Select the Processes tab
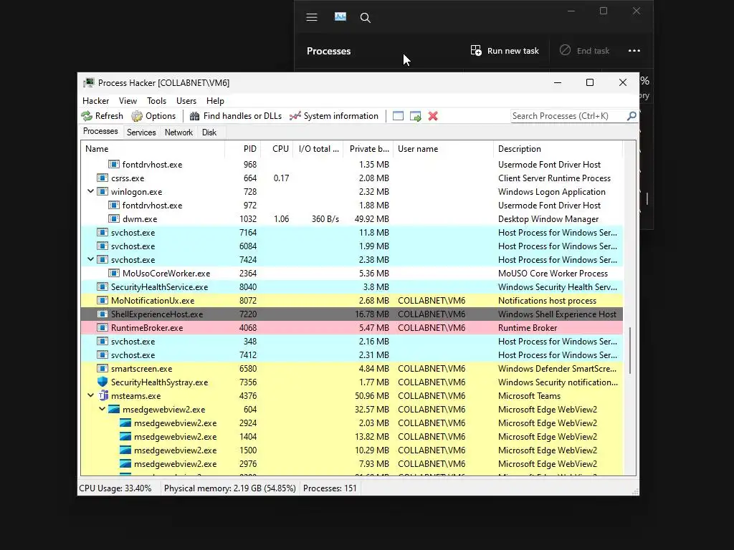Screen dimensions: 734x550 point(100,132)
